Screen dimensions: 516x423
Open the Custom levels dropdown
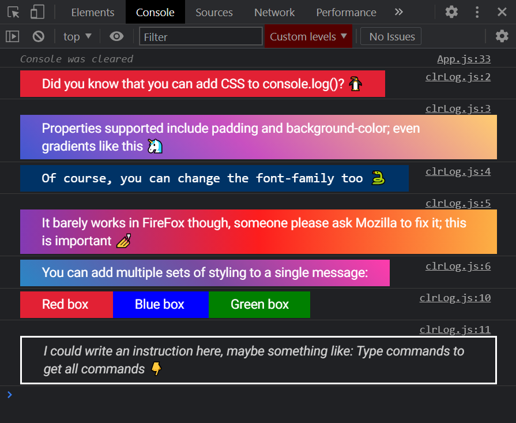(x=308, y=36)
